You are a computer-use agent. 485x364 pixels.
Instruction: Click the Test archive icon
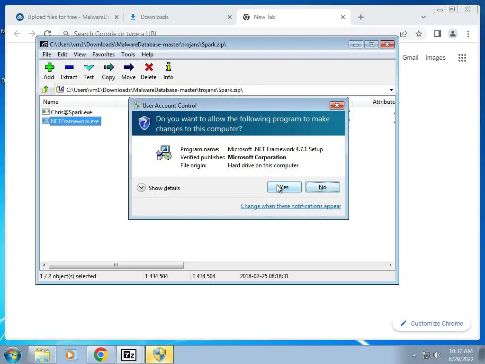coord(89,71)
